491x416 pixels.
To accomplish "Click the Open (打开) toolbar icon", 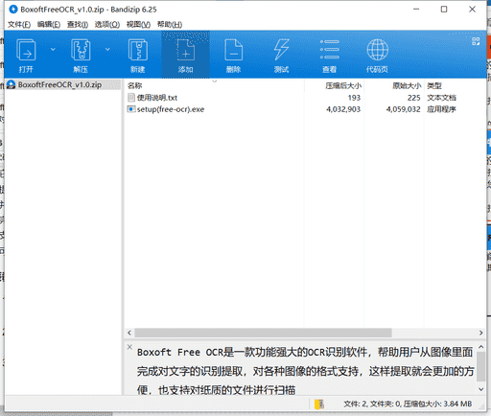I will coord(26,50).
